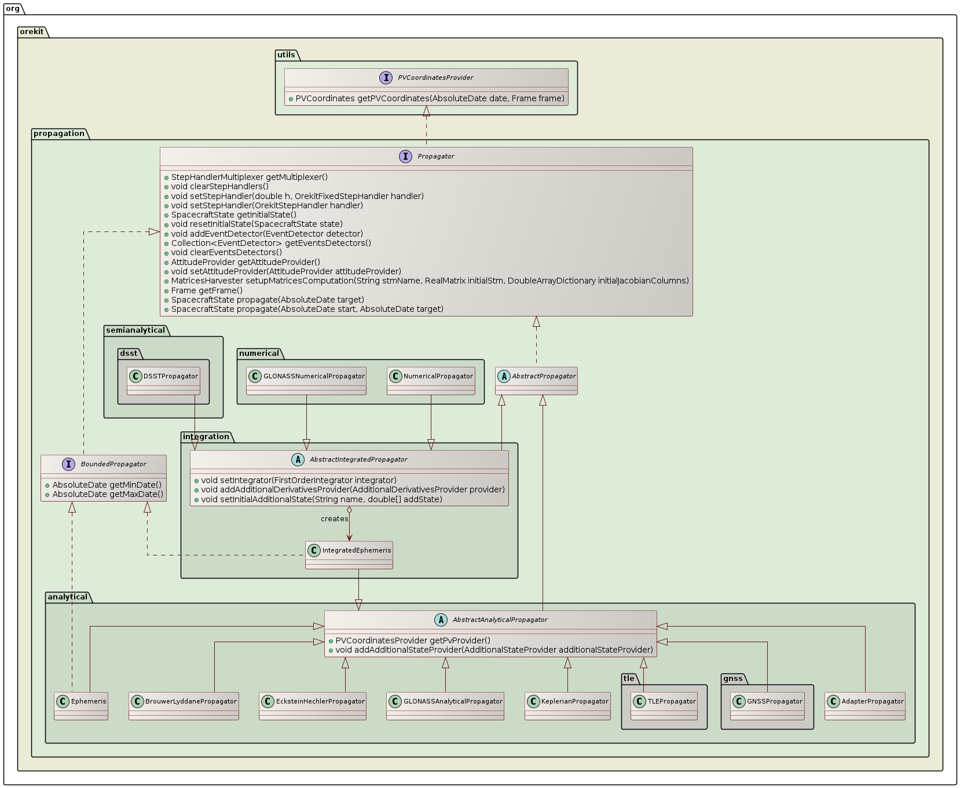Viewport: 960px width, 788px height.
Task: Toggle the public marker on setIntegrator method
Action: click(196, 480)
